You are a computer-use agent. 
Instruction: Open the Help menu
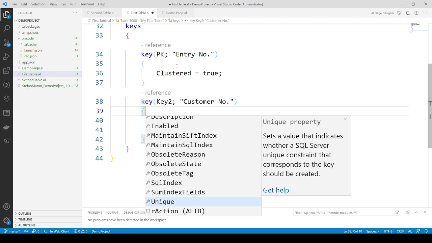pyautogui.click(x=102, y=4)
